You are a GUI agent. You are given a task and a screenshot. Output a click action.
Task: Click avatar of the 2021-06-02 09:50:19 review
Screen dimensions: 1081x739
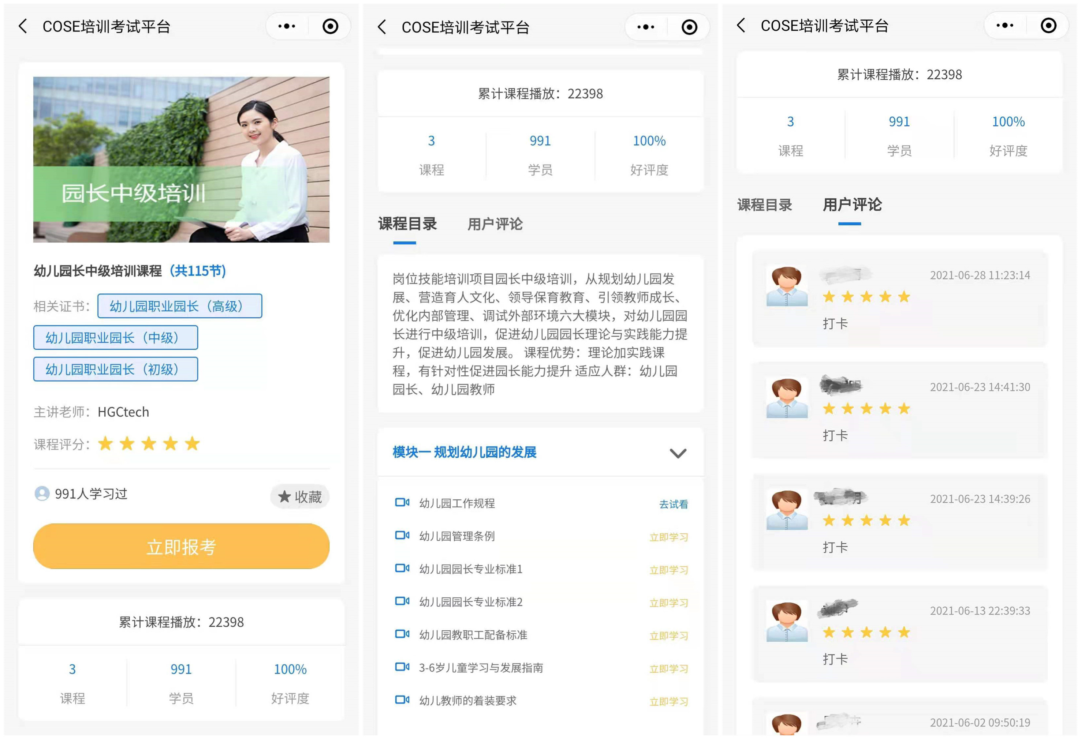coord(787,724)
